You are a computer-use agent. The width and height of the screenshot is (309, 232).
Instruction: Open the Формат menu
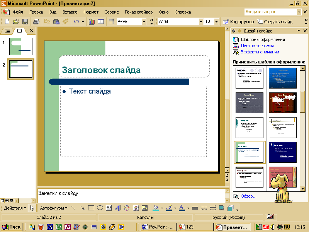[x=91, y=12]
